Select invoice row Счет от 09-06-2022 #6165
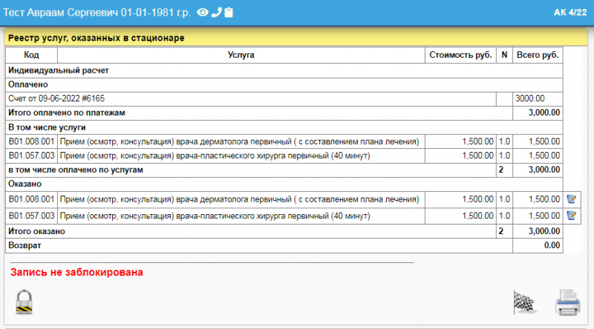594x329 pixels. tap(56, 99)
